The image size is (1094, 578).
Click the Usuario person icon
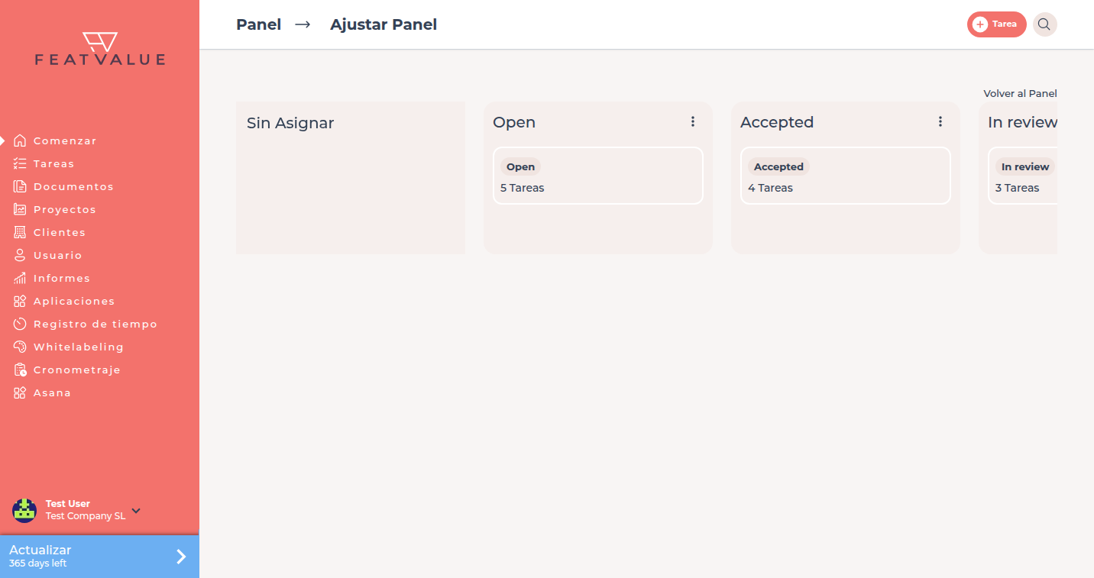click(x=20, y=255)
